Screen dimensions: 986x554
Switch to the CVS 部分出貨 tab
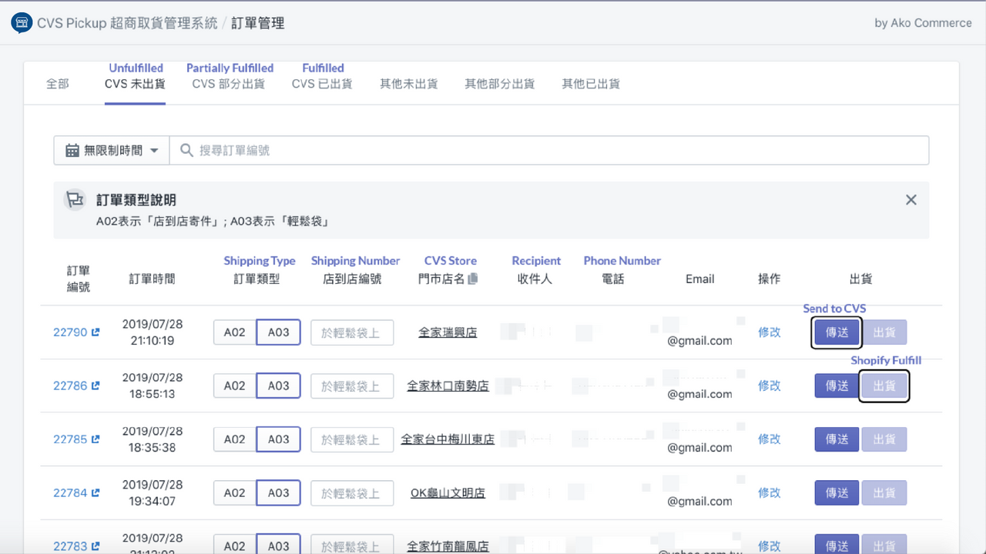(229, 84)
